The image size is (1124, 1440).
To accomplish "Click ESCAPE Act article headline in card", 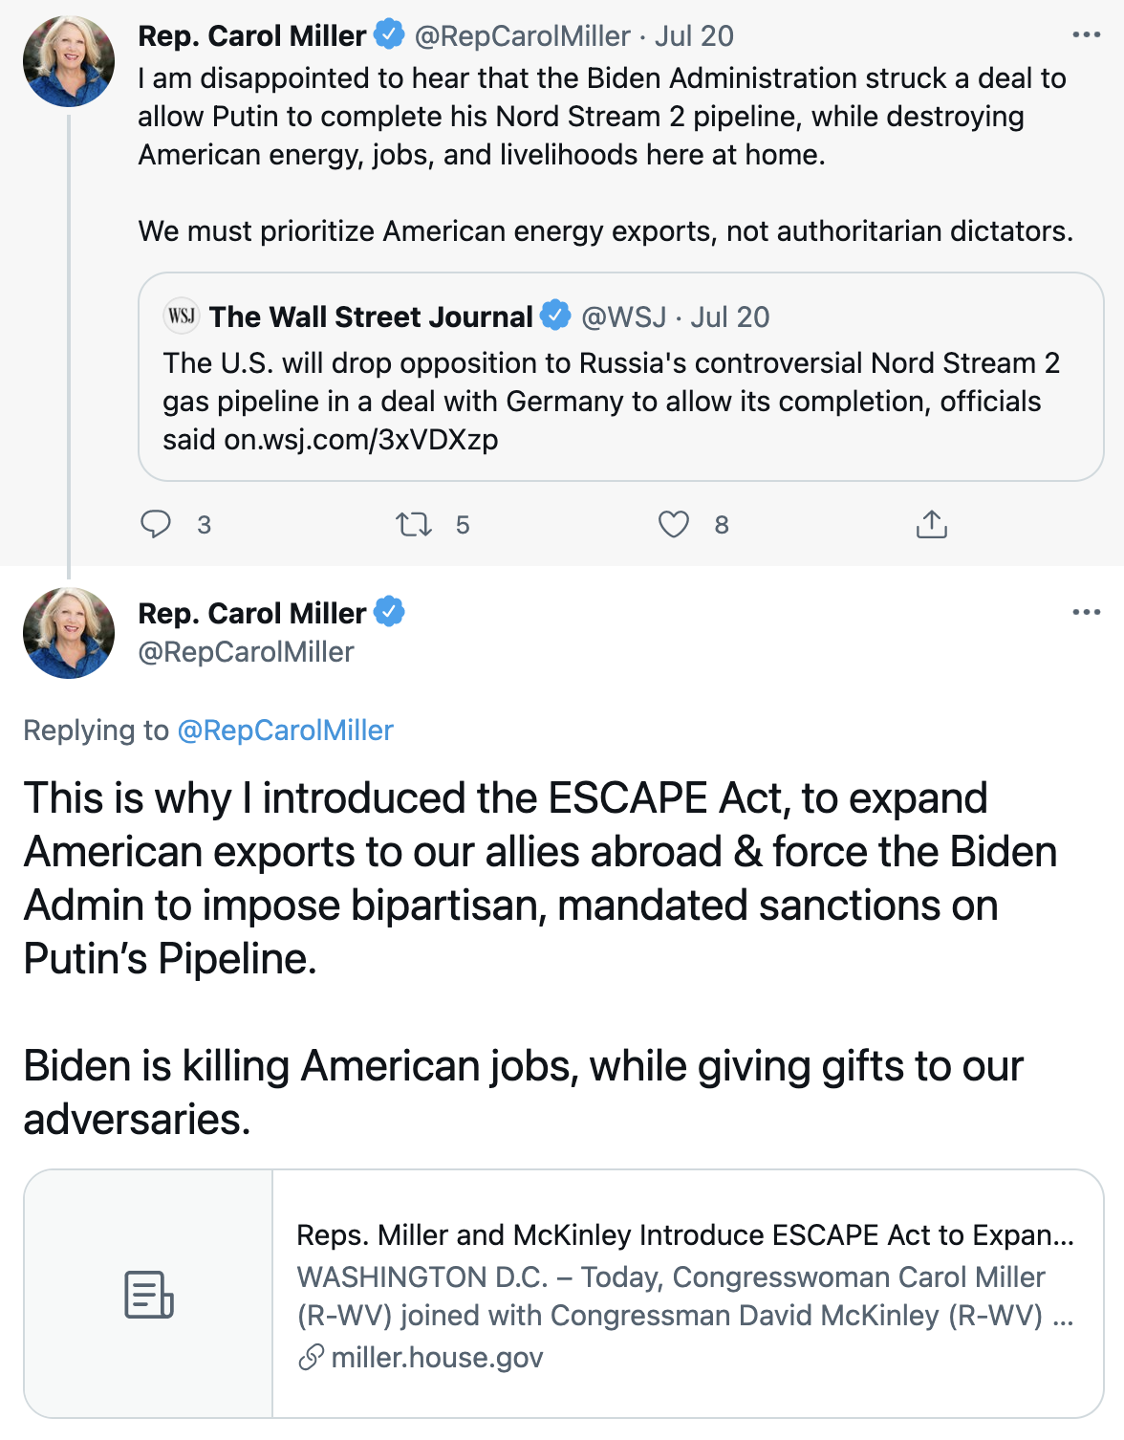I will pyautogui.click(x=685, y=1235).
